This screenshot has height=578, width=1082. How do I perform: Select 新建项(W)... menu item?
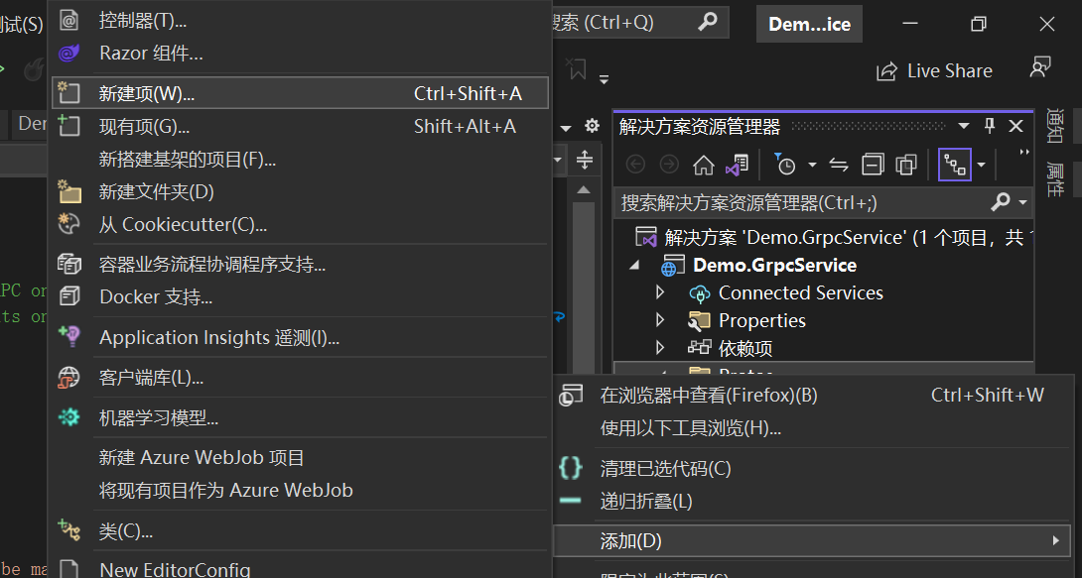tap(300, 93)
